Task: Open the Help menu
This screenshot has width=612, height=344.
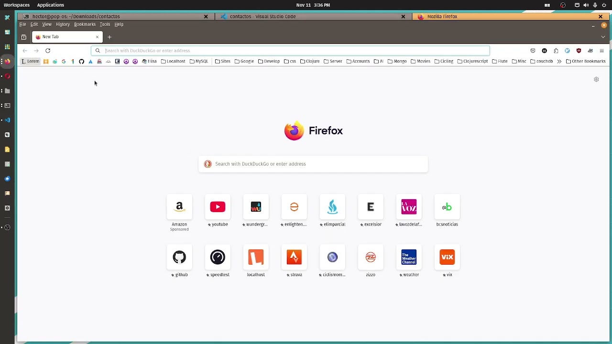Action: pos(119,24)
